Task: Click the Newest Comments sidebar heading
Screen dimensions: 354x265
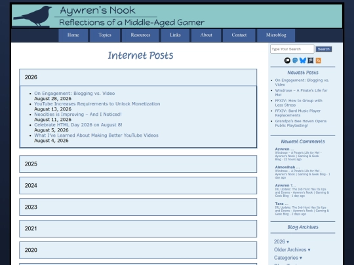Action: [303, 141]
